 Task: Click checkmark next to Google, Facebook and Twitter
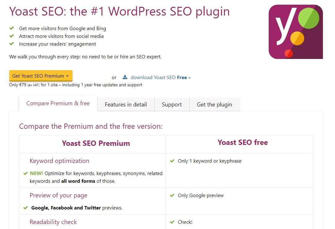[25, 208]
